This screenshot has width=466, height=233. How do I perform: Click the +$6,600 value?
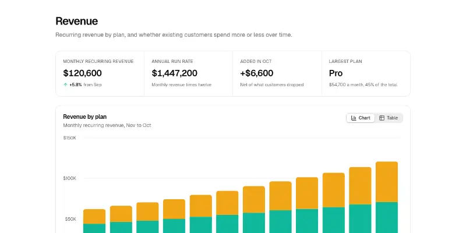tap(257, 73)
